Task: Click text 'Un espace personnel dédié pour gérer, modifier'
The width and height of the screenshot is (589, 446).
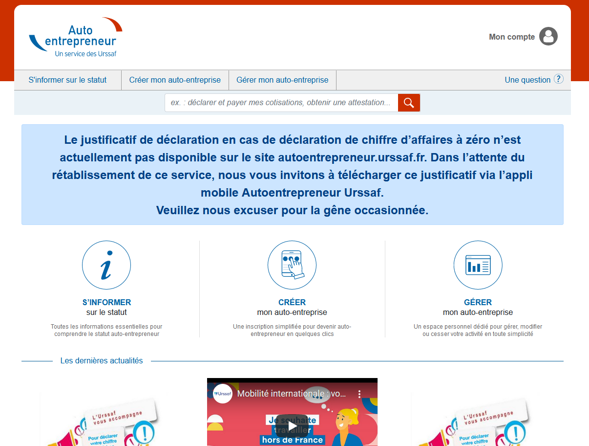Action: tap(478, 327)
